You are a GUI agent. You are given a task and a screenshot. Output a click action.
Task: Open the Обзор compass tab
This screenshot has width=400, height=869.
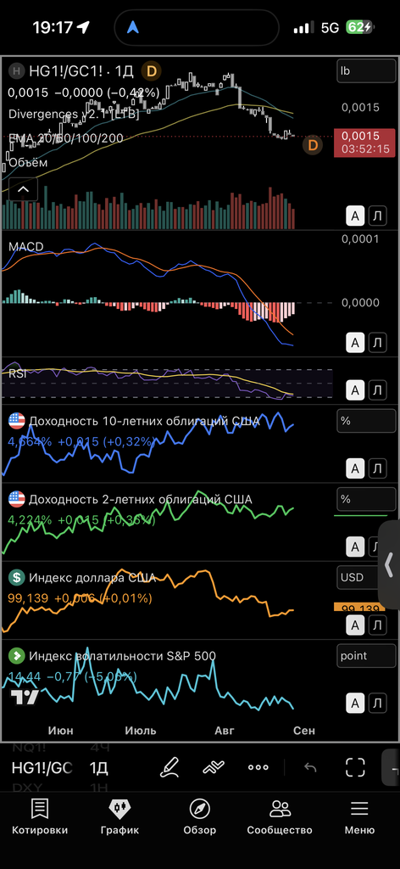[x=200, y=818]
